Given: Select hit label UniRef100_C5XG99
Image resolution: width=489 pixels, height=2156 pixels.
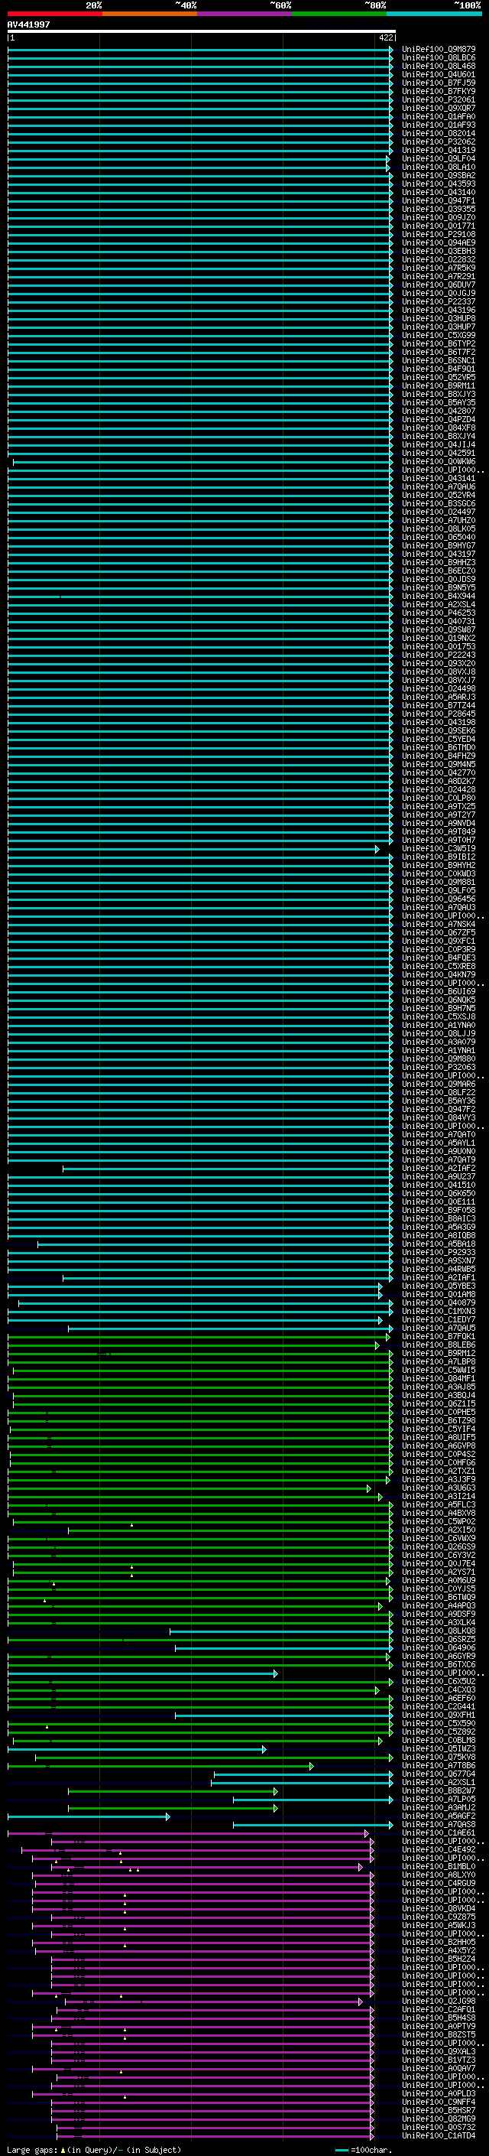Looking at the screenshot, I should coord(438,335).
